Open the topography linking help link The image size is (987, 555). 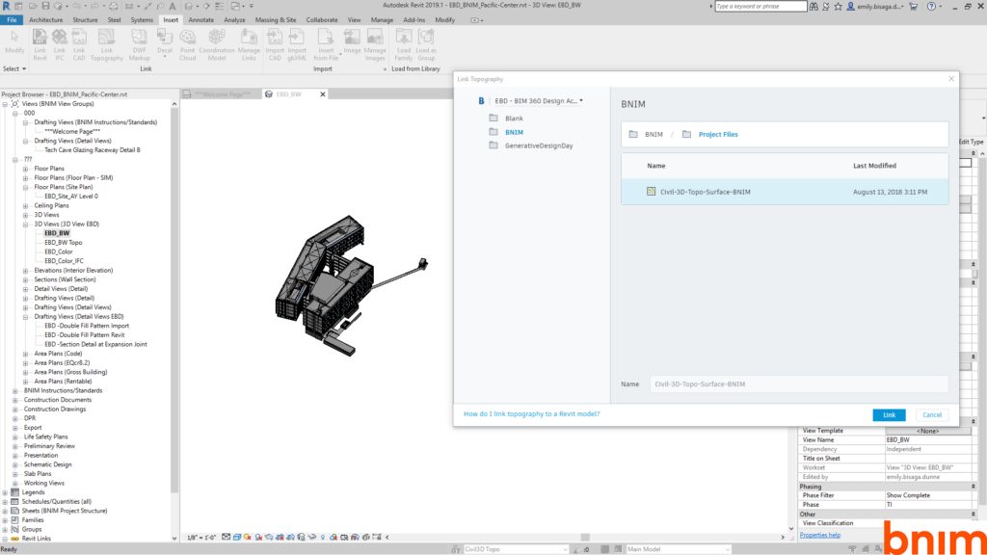[x=531, y=413]
